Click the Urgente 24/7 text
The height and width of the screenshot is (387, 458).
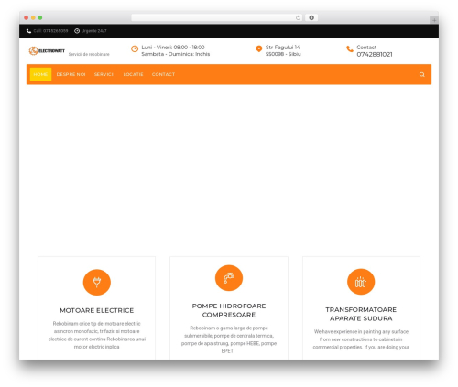[x=94, y=31]
